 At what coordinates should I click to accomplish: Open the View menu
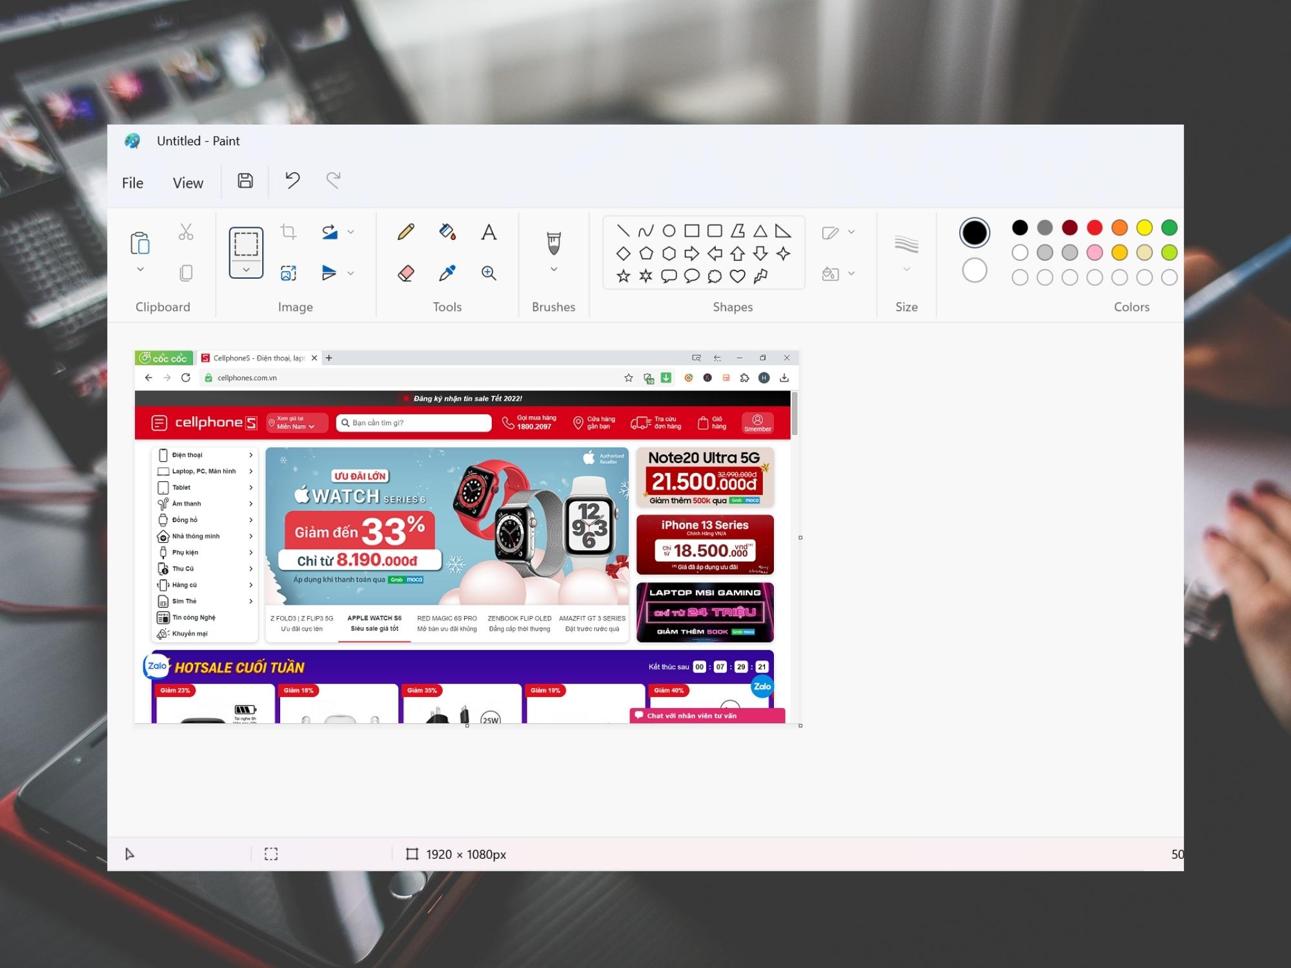[188, 183]
